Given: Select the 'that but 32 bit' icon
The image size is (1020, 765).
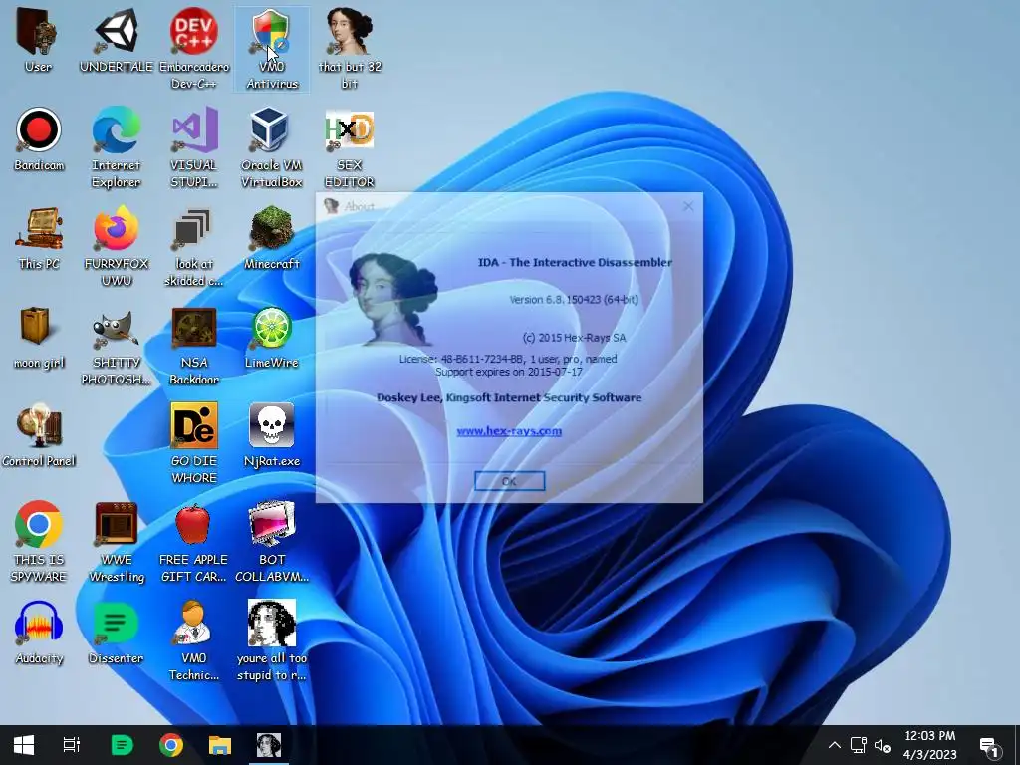Looking at the screenshot, I should (x=350, y=49).
